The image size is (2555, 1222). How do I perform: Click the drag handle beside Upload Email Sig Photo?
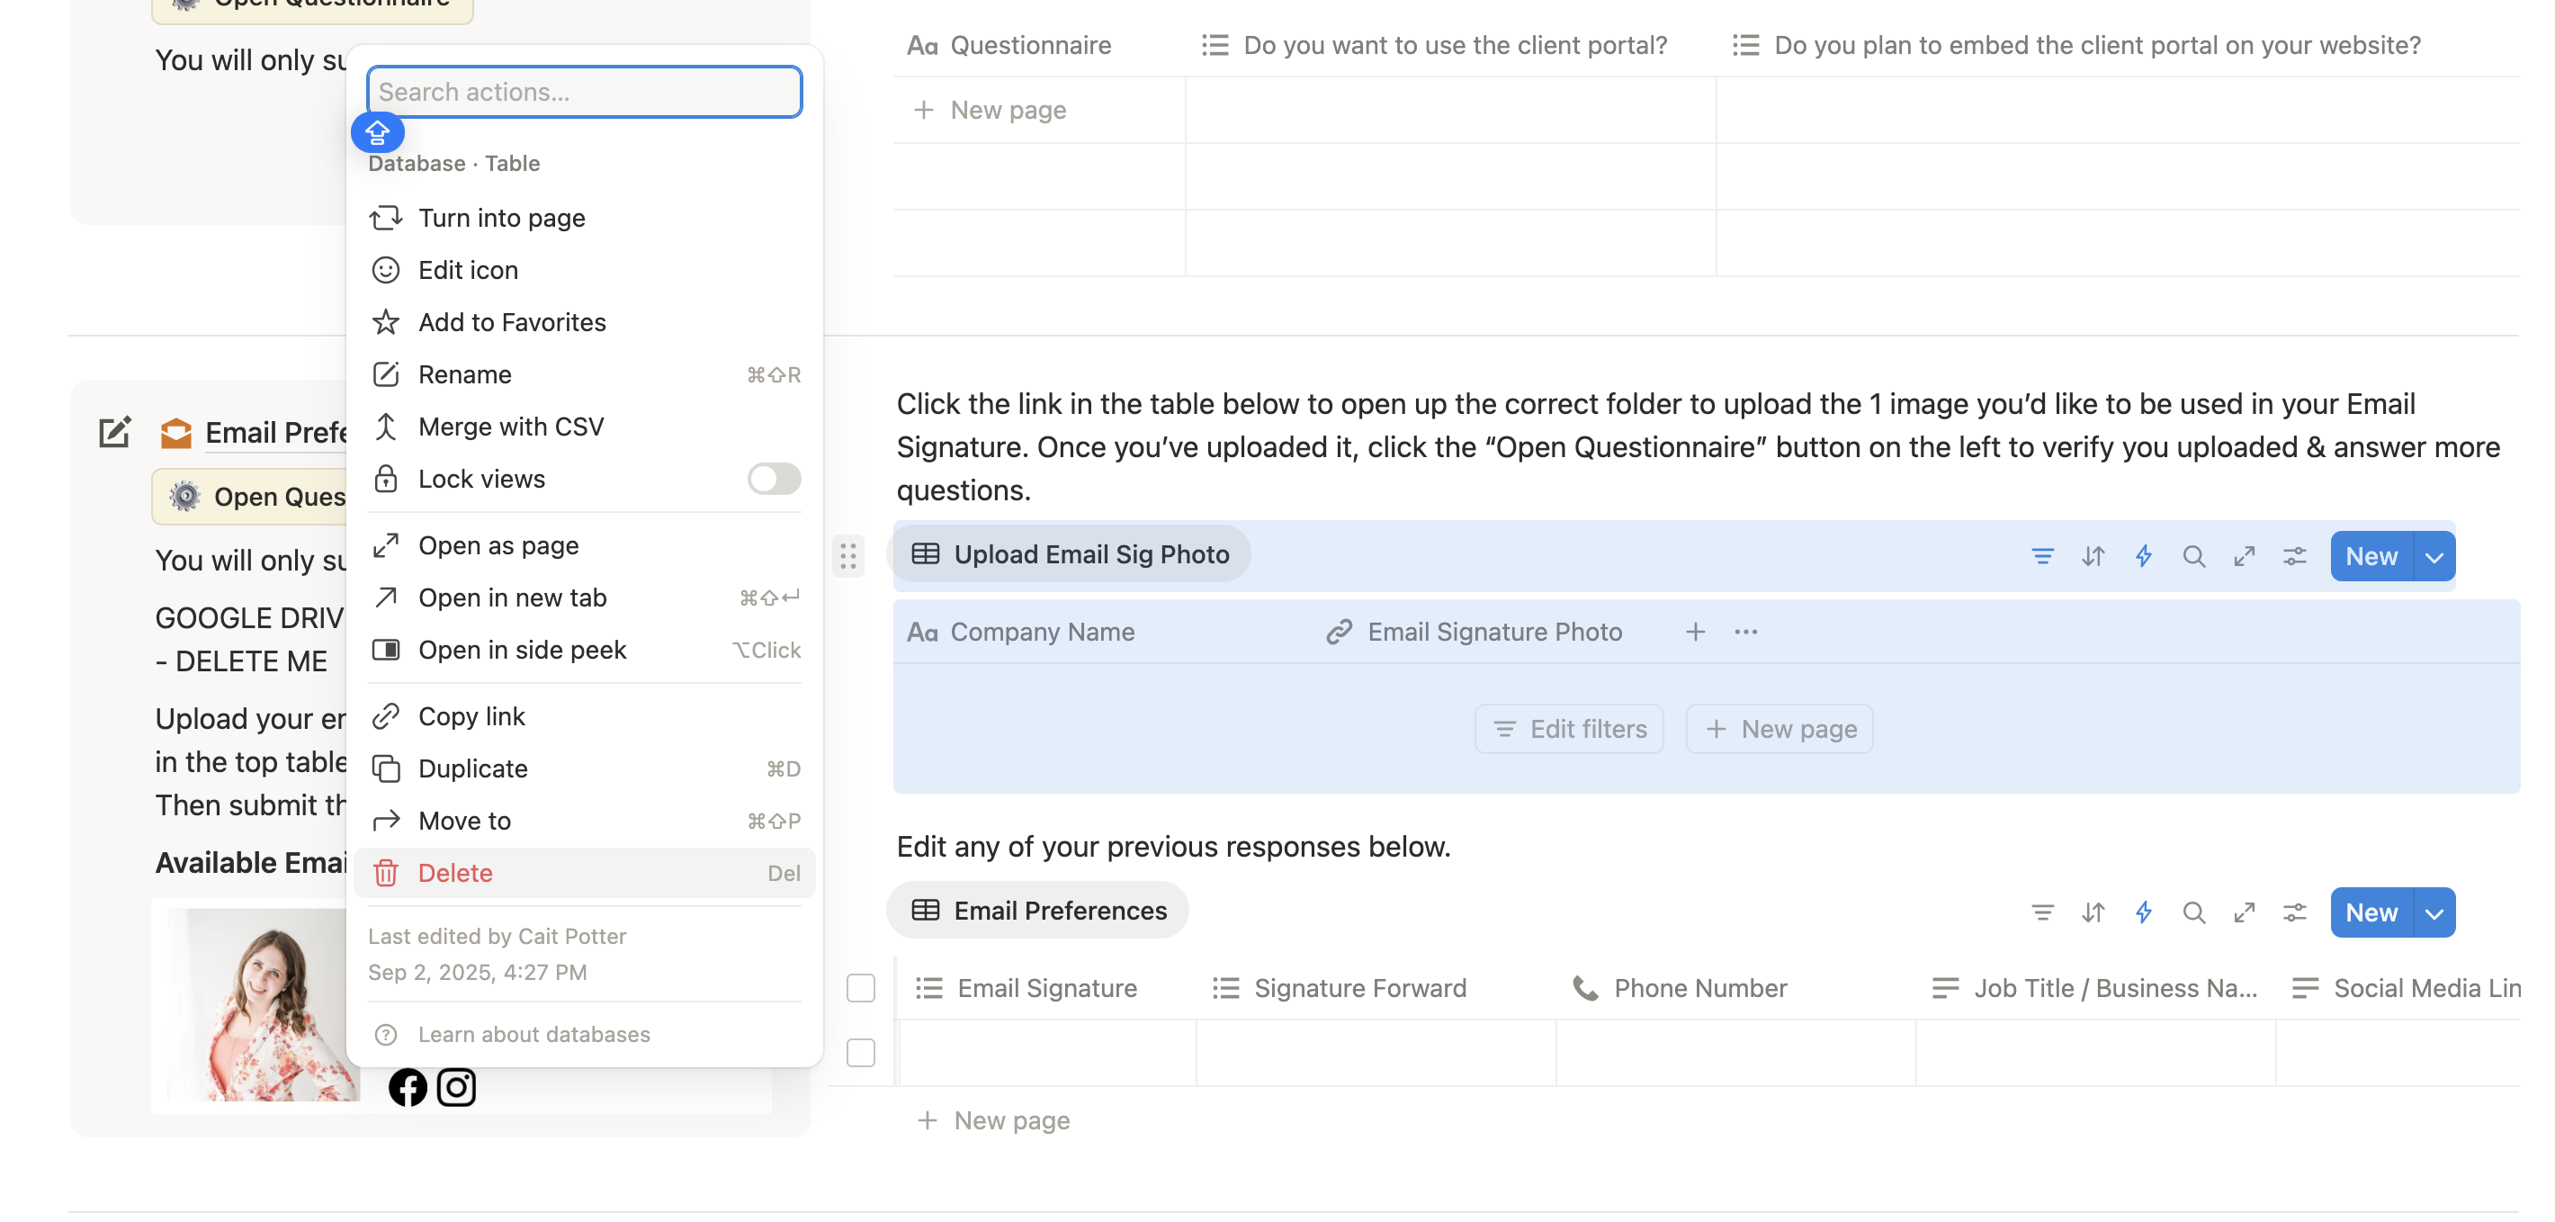[848, 556]
